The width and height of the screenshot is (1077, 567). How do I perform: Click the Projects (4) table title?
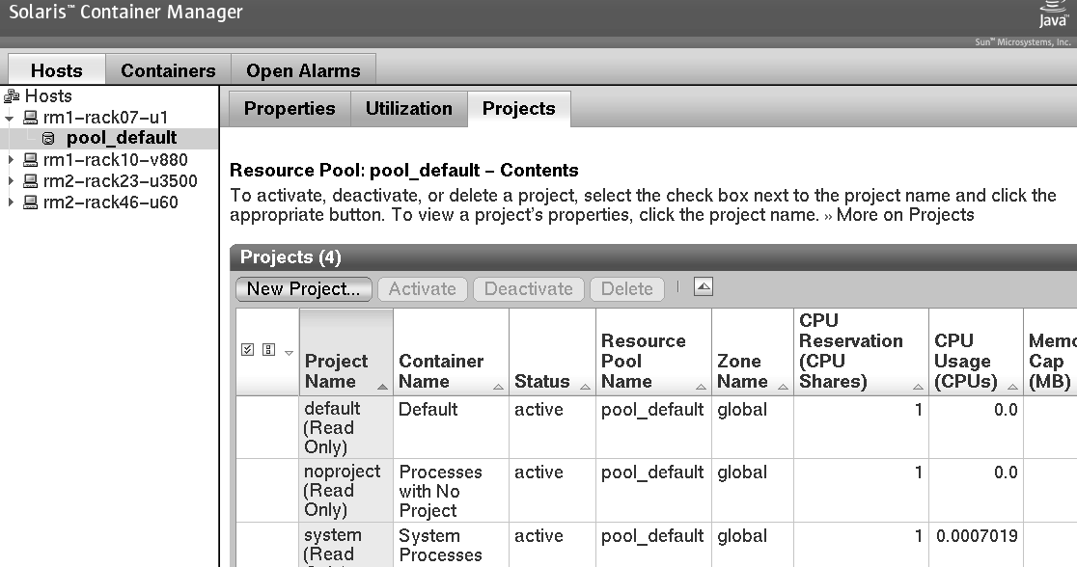click(290, 257)
